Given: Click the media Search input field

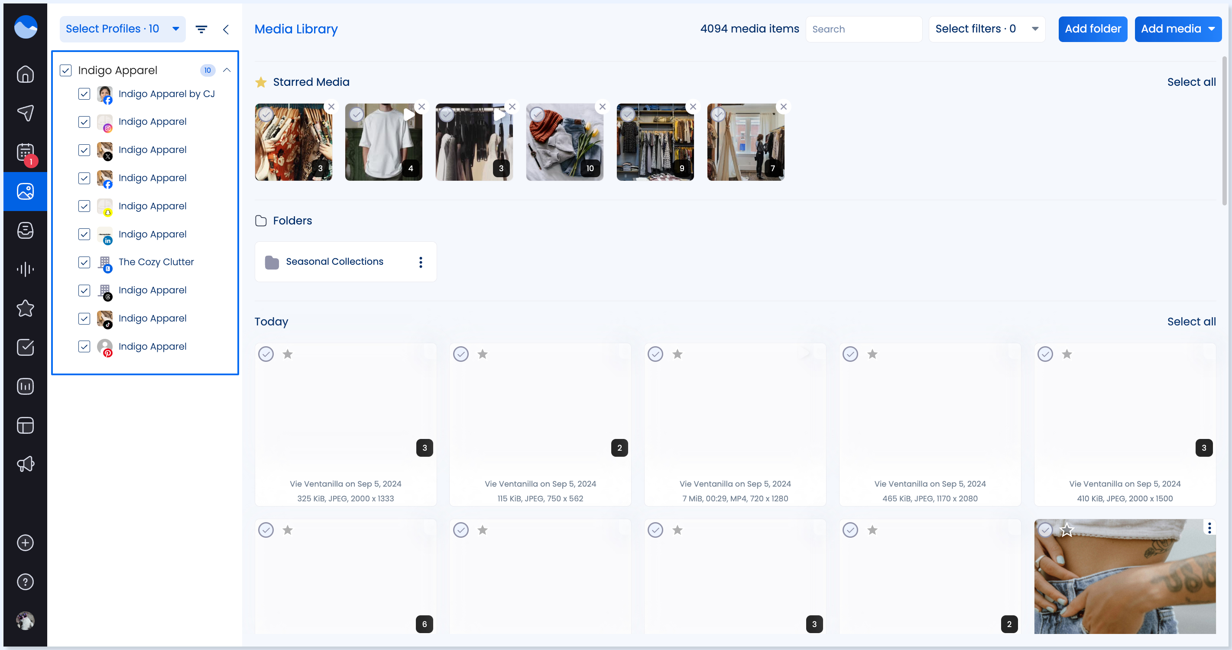Looking at the screenshot, I should (x=863, y=29).
